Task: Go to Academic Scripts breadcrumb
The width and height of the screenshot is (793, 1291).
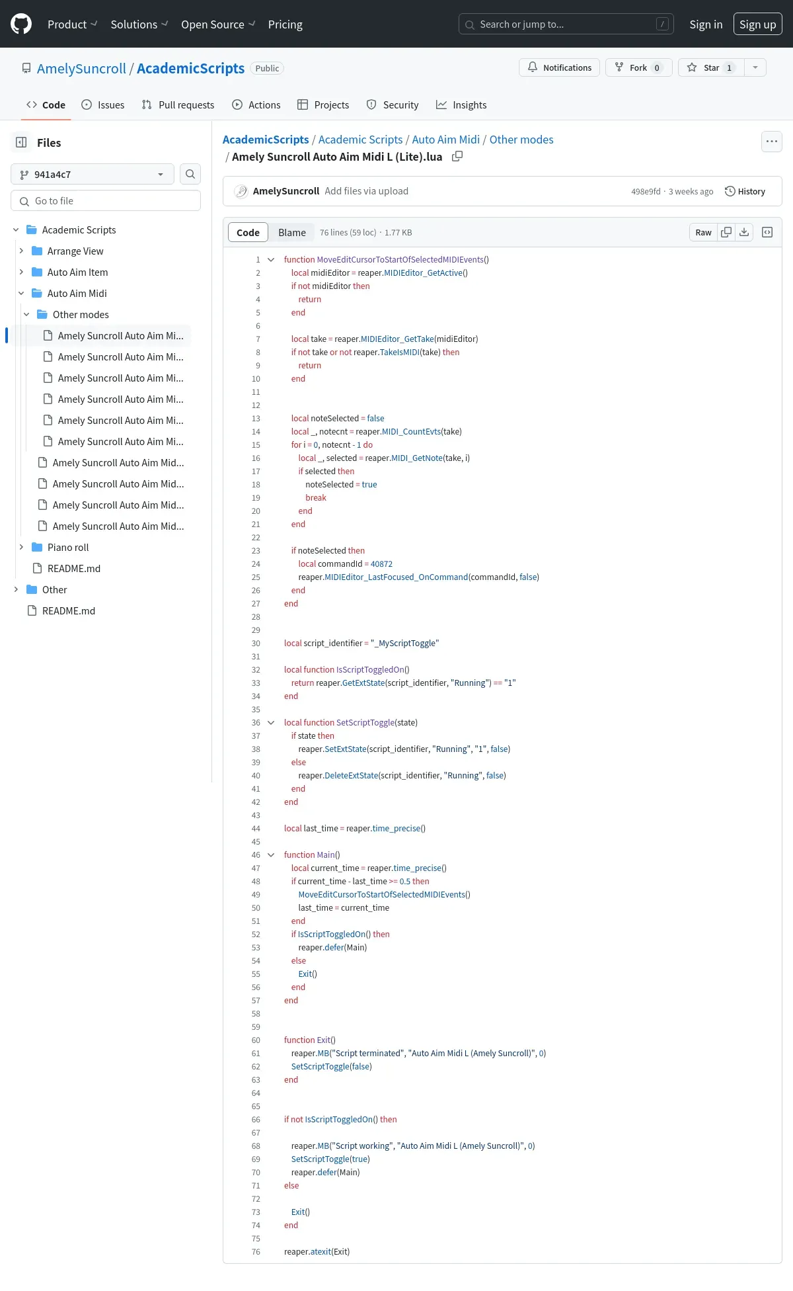Action: point(360,140)
